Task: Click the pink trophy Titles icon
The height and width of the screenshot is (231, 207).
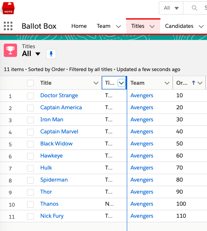Action: (10, 50)
